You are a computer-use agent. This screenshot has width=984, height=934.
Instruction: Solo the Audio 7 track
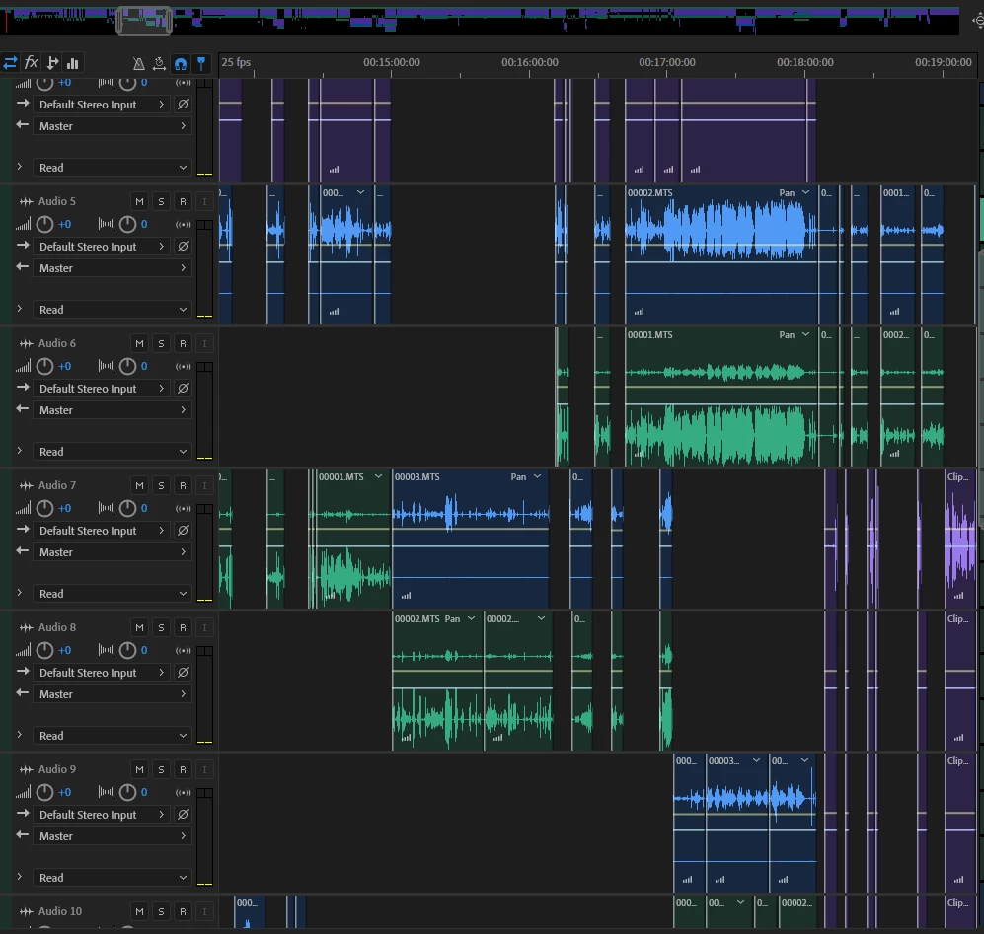coord(161,485)
